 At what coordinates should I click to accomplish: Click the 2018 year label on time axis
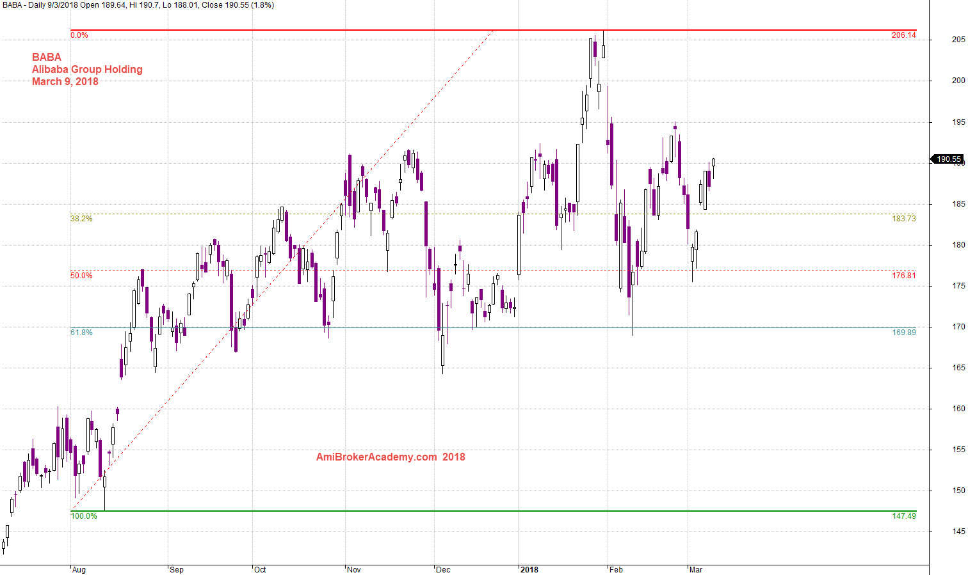[x=529, y=570]
